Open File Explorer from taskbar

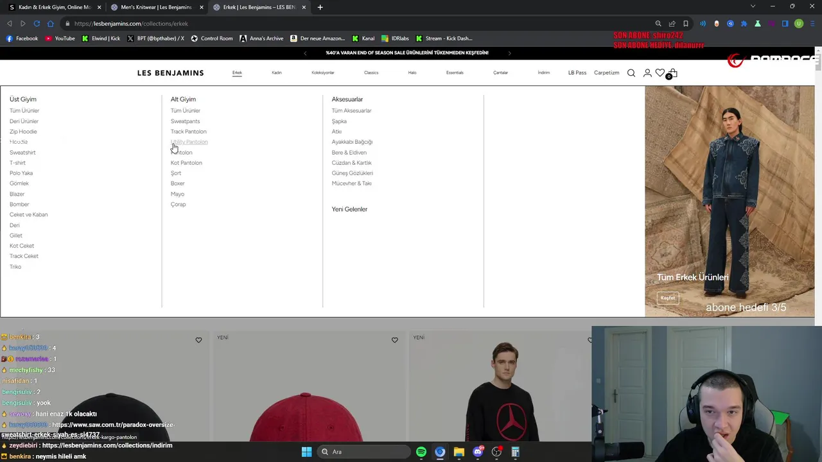pos(459,452)
